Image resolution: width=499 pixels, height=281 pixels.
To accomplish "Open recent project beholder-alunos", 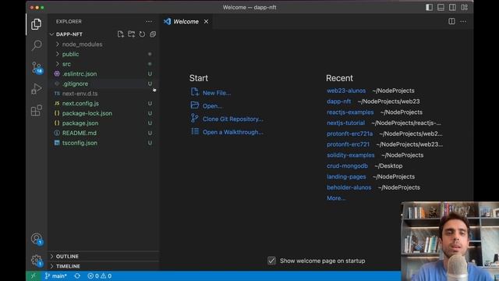I will click(x=349, y=187).
